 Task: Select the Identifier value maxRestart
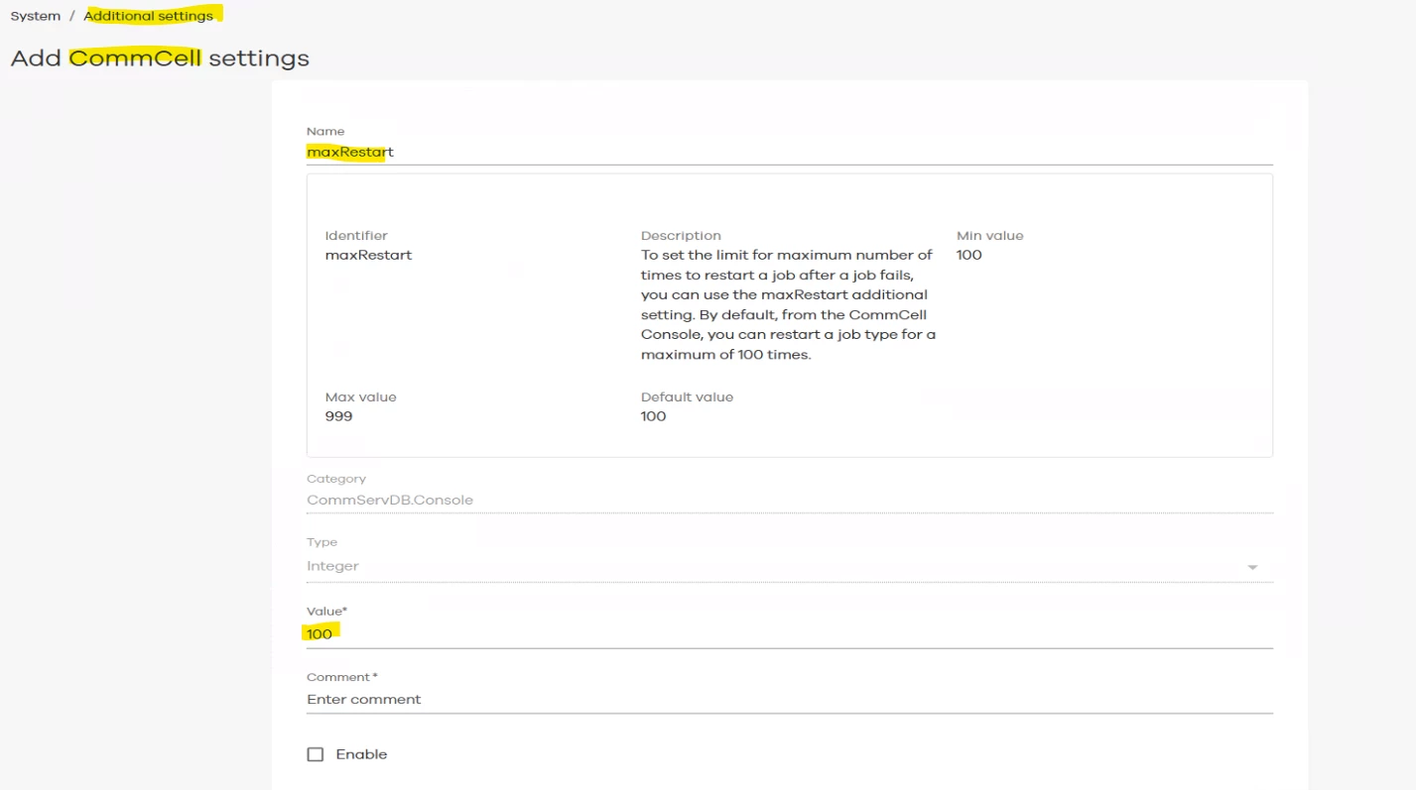click(368, 255)
